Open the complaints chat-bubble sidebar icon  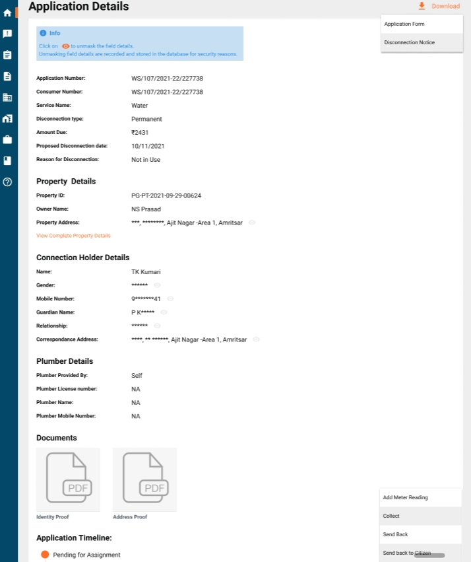[7, 34]
